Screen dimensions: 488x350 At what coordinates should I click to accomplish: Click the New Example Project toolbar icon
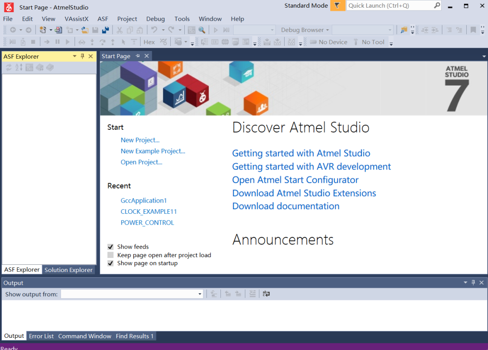pyautogui.click(x=58, y=30)
